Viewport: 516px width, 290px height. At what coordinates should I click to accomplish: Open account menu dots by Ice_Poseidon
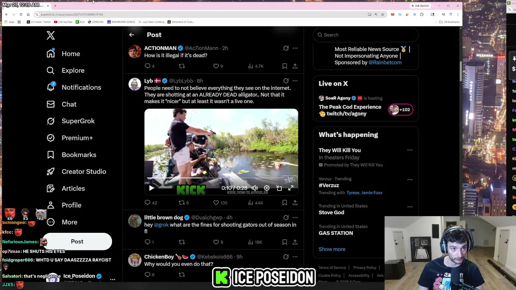[112, 279]
